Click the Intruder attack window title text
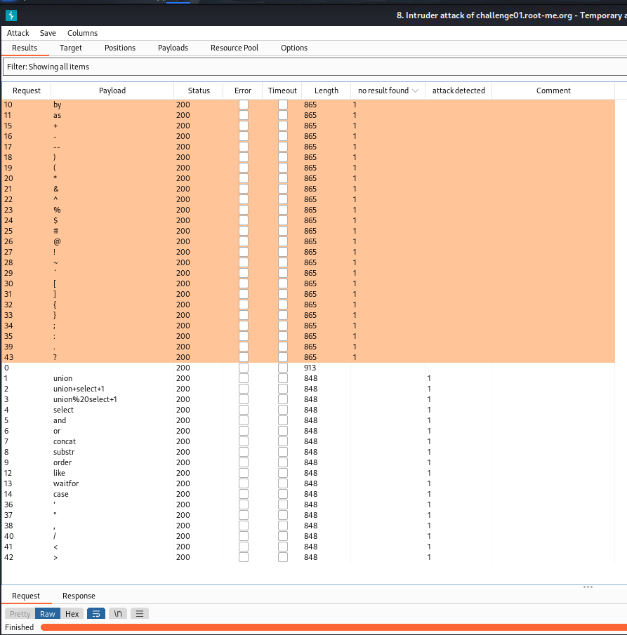The height and width of the screenshot is (635, 627). pyautogui.click(x=511, y=15)
